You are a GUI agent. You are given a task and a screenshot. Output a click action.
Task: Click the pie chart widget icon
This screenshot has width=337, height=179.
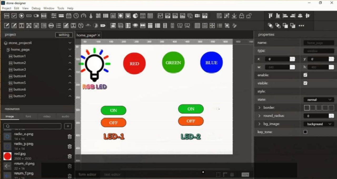pyautogui.click(x=135, y=16)
